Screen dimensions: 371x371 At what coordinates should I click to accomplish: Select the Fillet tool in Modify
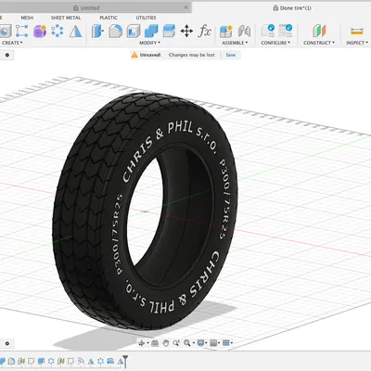(116, 32)
